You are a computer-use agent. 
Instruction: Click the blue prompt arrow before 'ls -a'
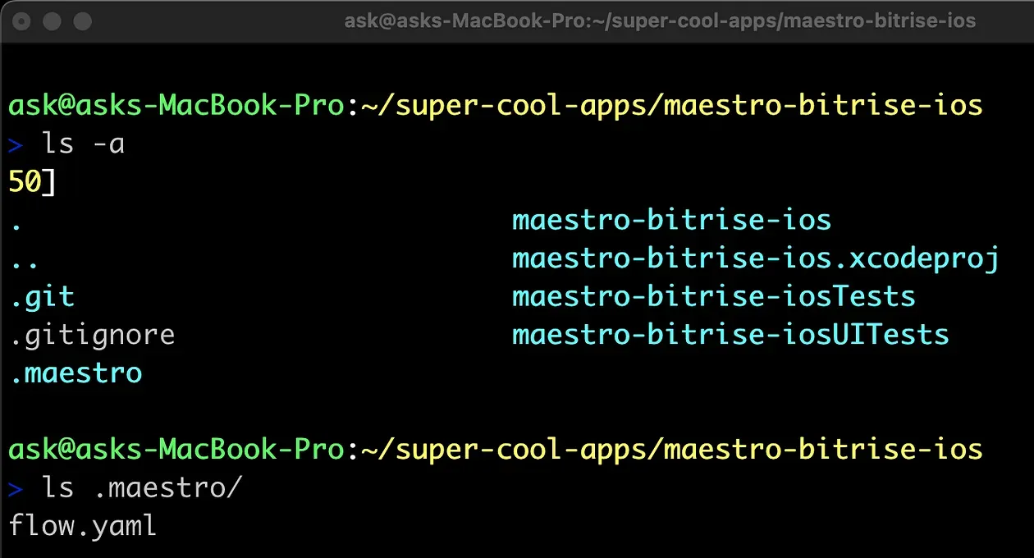16,146
